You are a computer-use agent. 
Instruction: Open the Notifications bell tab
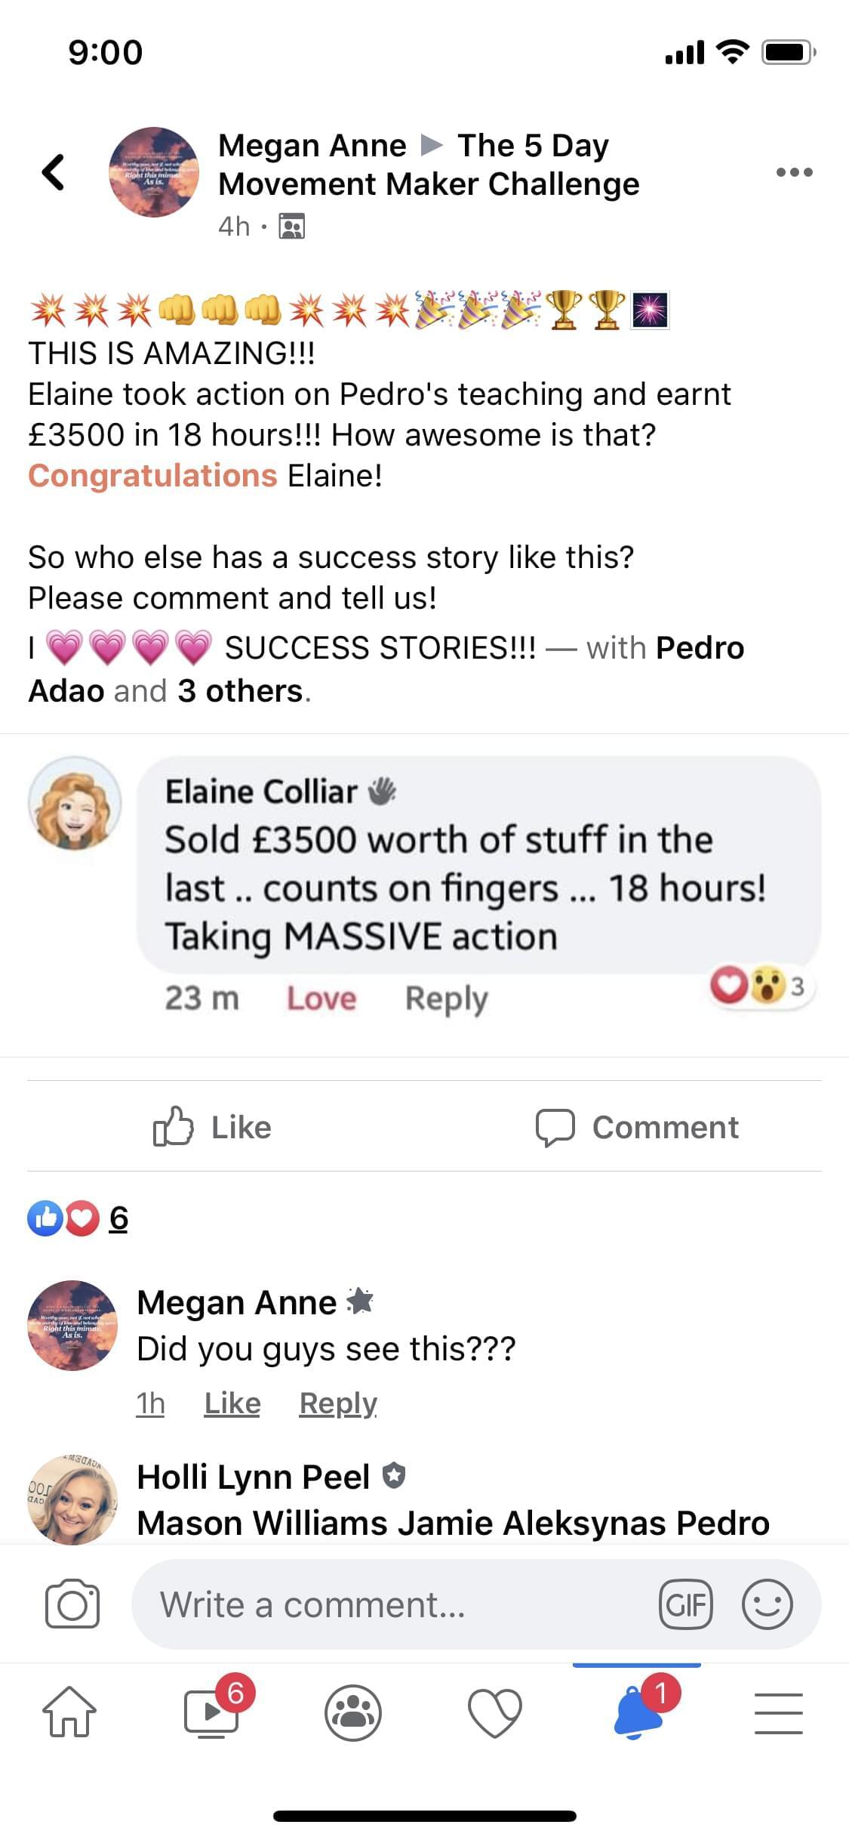tap(638, 1712)
